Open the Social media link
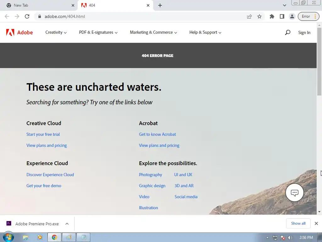Image resolution: width=322 pixels, height=242 pixels. pyautogui.click(x=186, y=197)
